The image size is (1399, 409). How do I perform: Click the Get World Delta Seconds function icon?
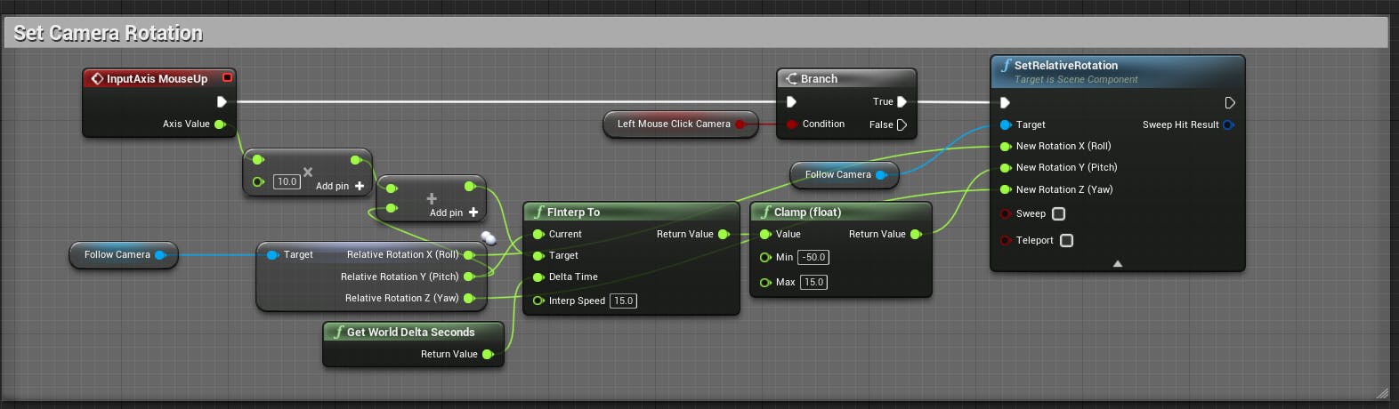click(x=338, y=332)
